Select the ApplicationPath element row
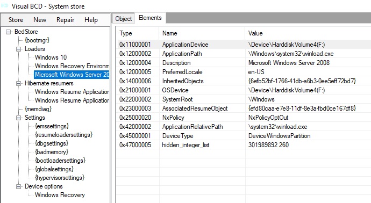371x203 pixels. pyautogui.click(x=244, y=54)
